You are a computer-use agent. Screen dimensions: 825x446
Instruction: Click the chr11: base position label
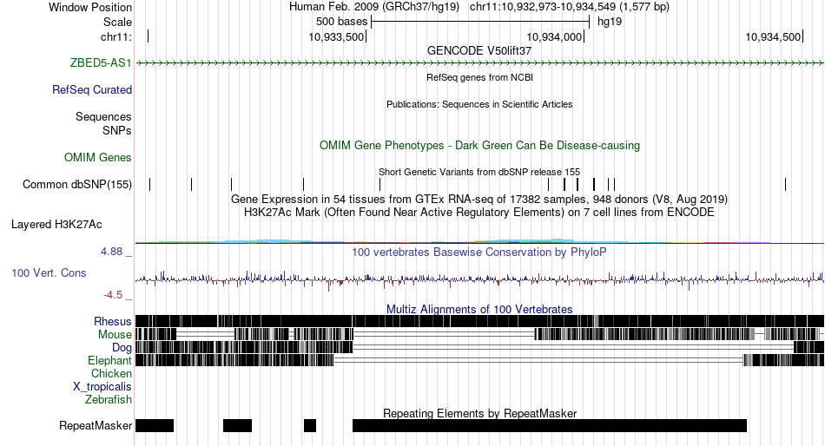pos(116,36)
